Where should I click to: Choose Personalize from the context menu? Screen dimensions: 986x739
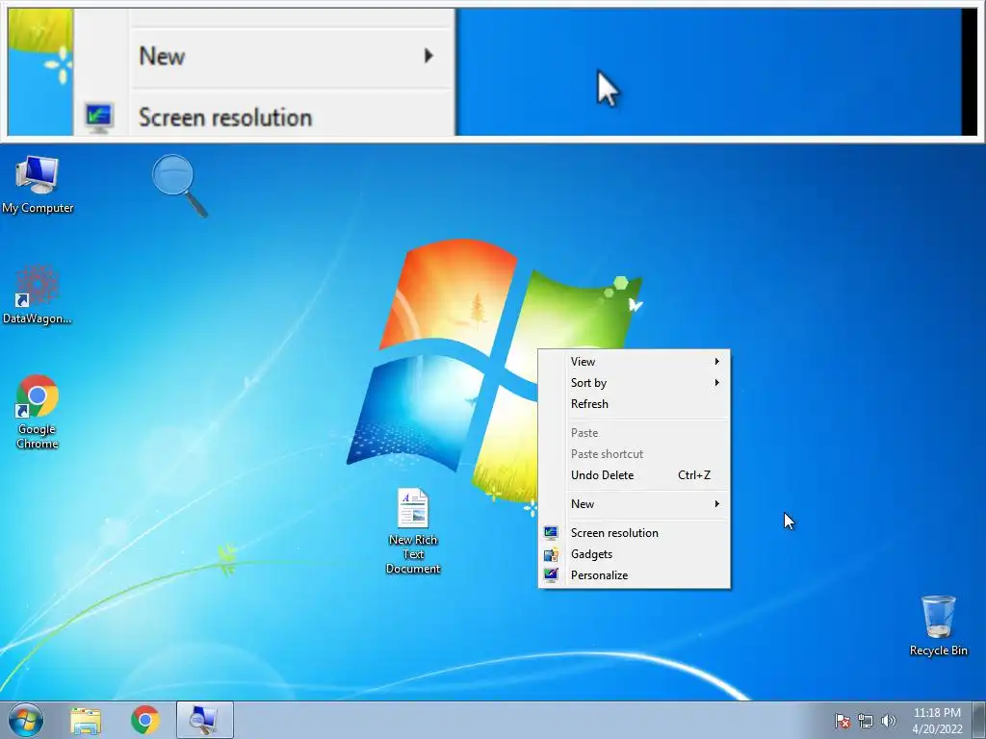[635, 575]
